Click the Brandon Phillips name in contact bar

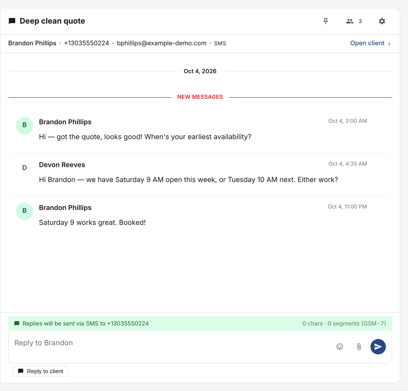click(32, 43)
